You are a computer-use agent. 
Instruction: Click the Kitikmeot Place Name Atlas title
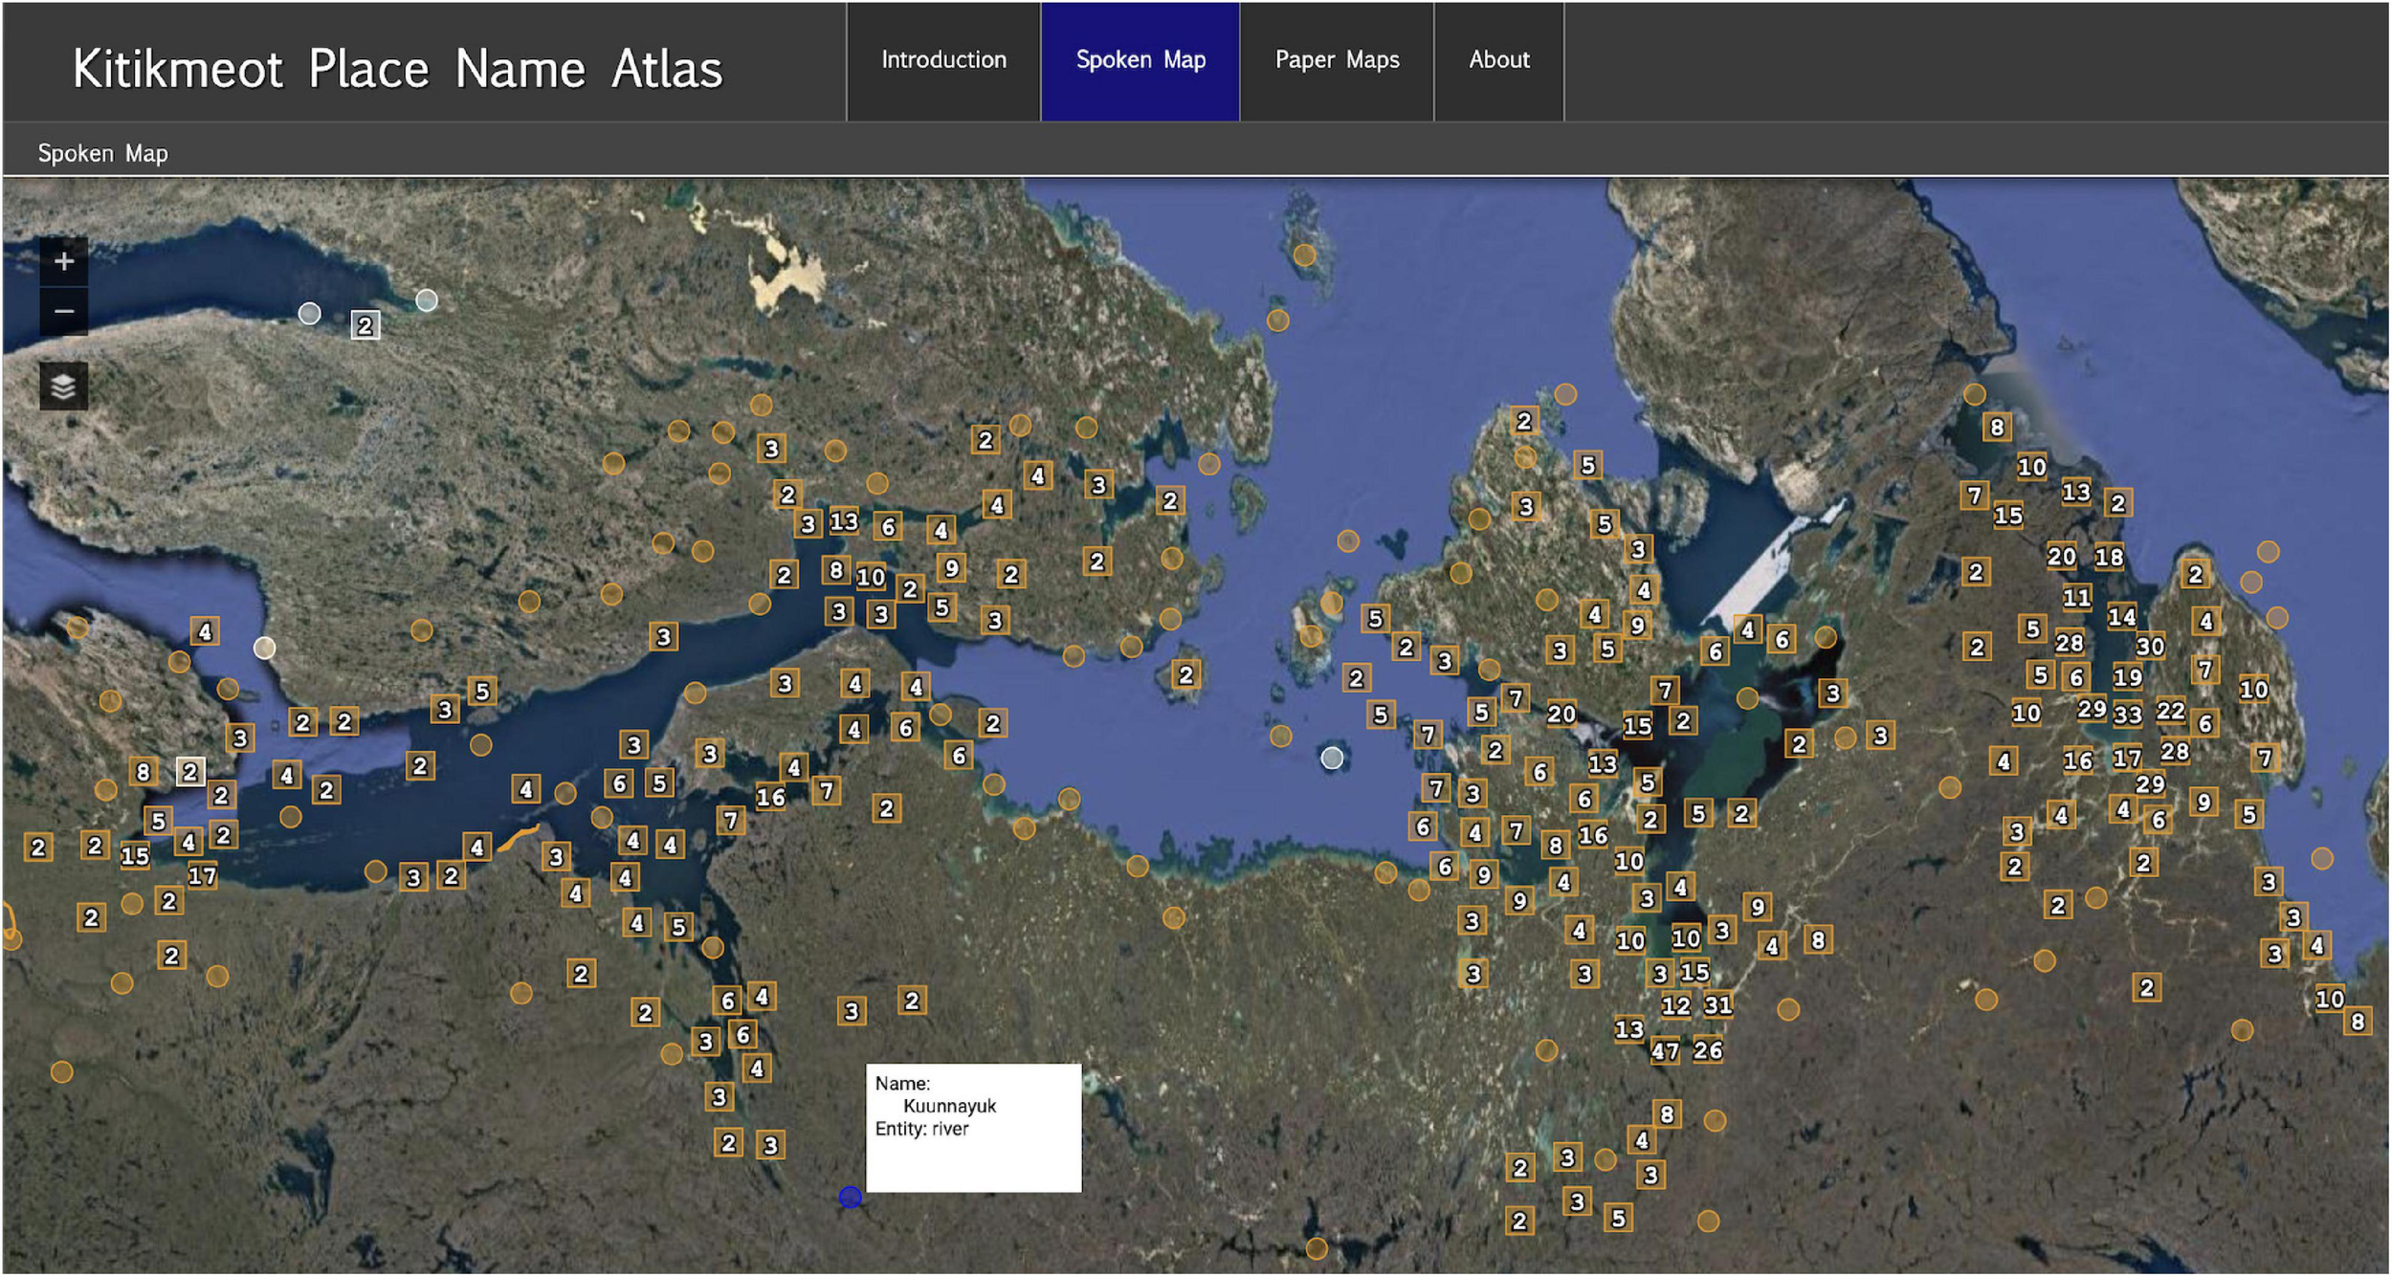(x=397, y=69)
